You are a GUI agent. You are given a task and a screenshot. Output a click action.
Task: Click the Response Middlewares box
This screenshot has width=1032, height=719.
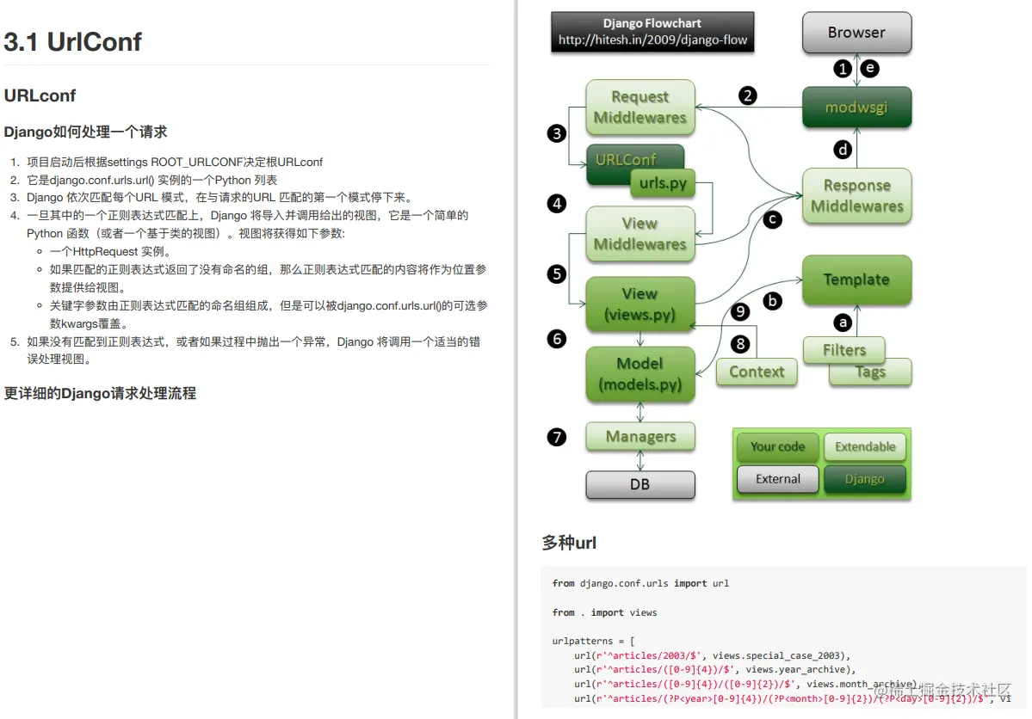pos(856,196)
